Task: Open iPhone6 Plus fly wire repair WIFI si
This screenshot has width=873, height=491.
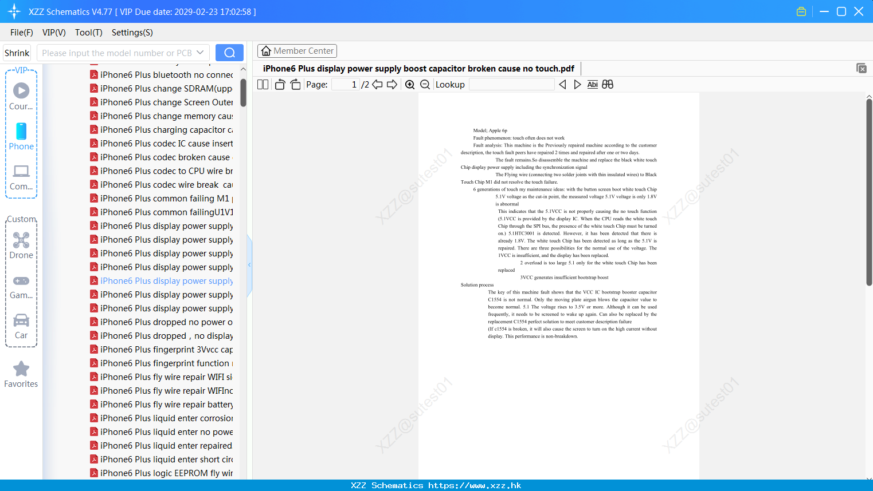Action: [162, 377]
